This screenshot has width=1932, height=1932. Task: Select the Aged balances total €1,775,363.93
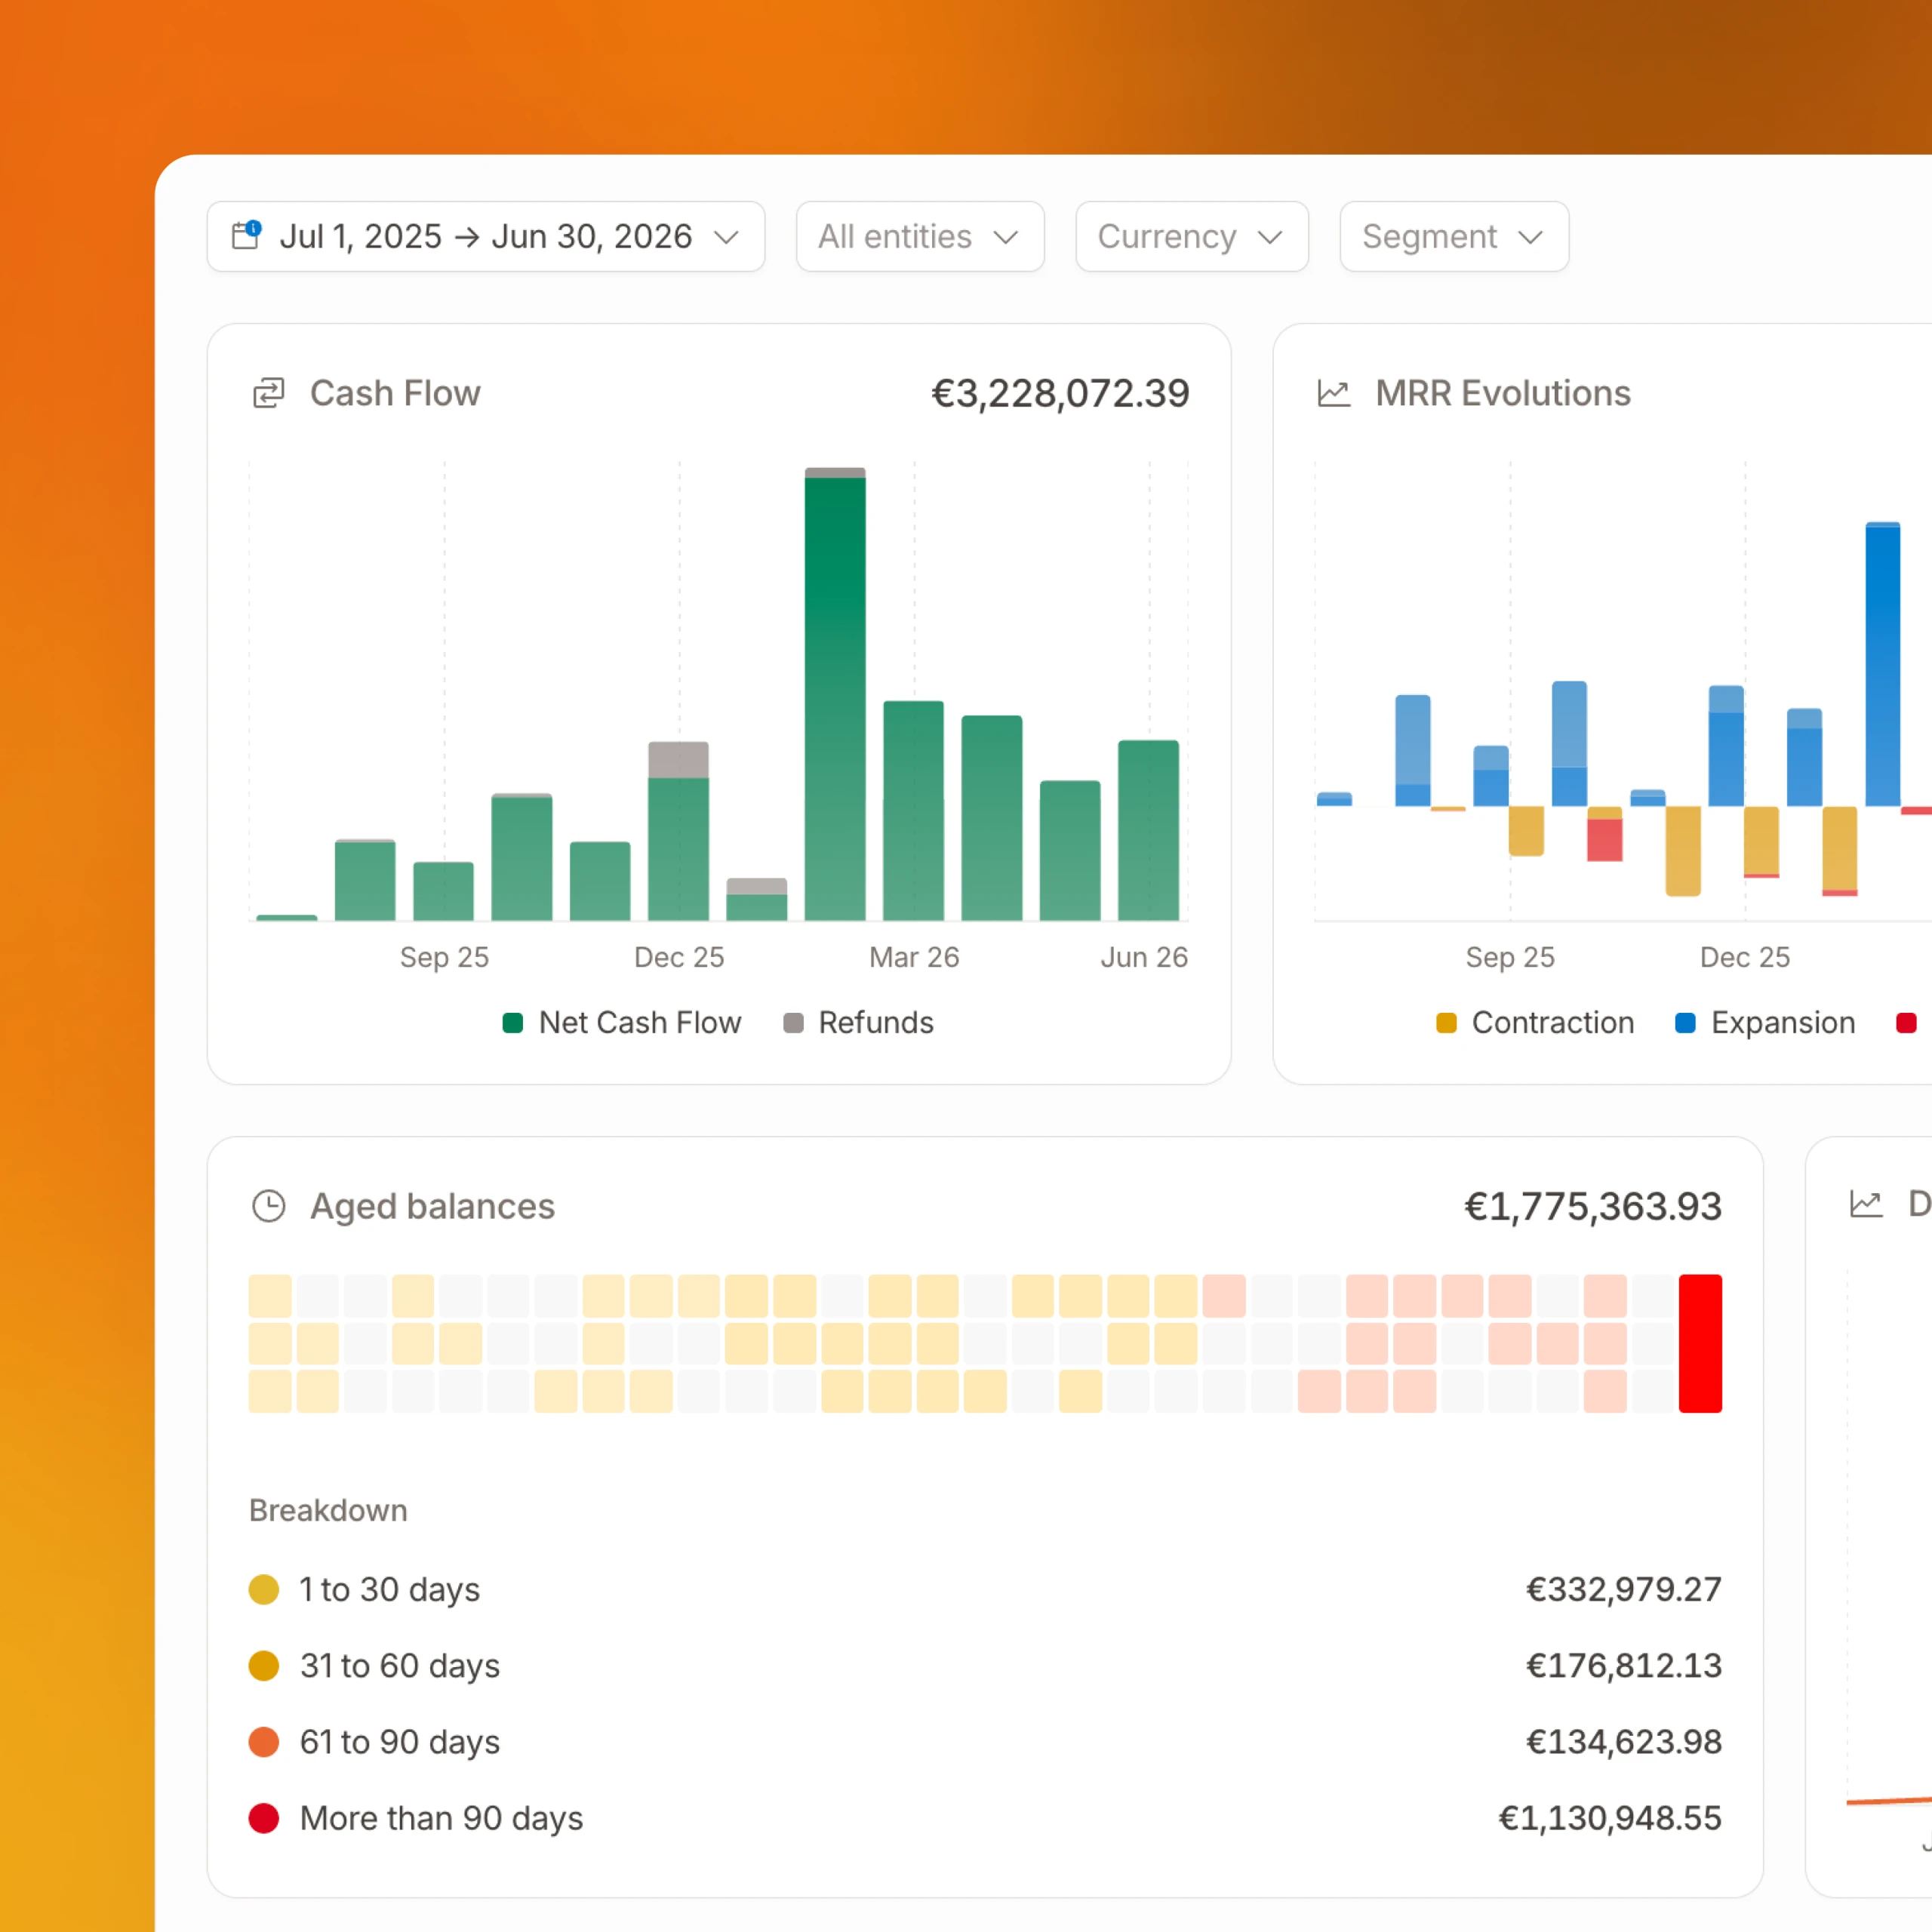tap(1593, 1206)
